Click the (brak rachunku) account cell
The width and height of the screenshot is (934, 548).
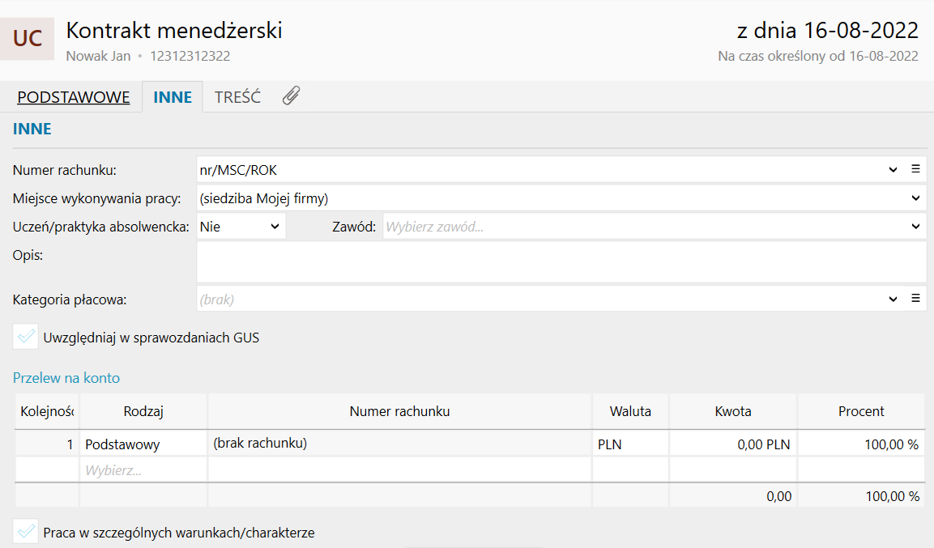[399, 444]
